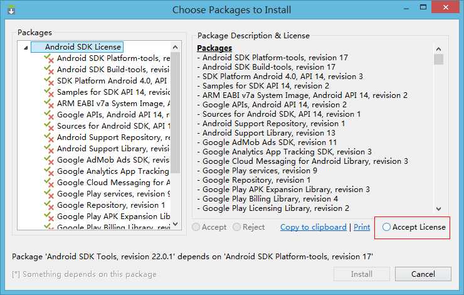
Task: Click the Install button
Action: [362, 274]
